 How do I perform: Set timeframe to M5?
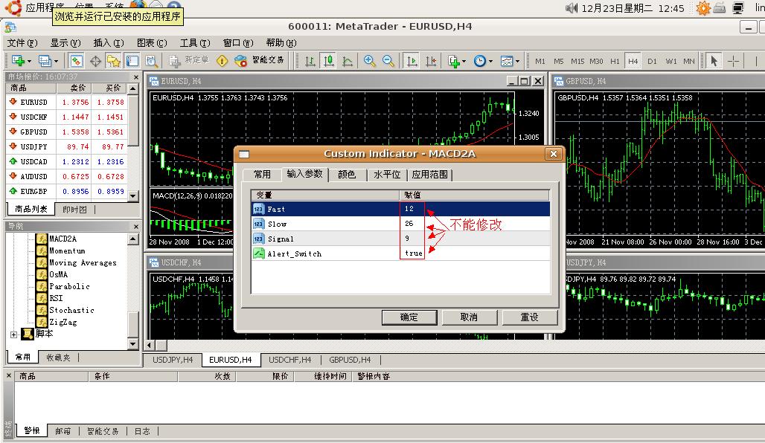tap(559, 62)
